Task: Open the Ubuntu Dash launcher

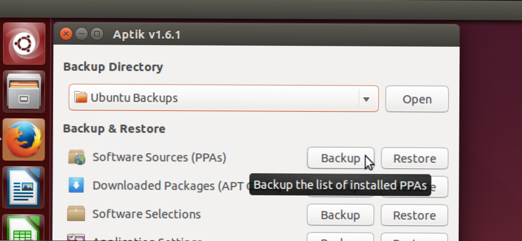Action: click(24, 43)
